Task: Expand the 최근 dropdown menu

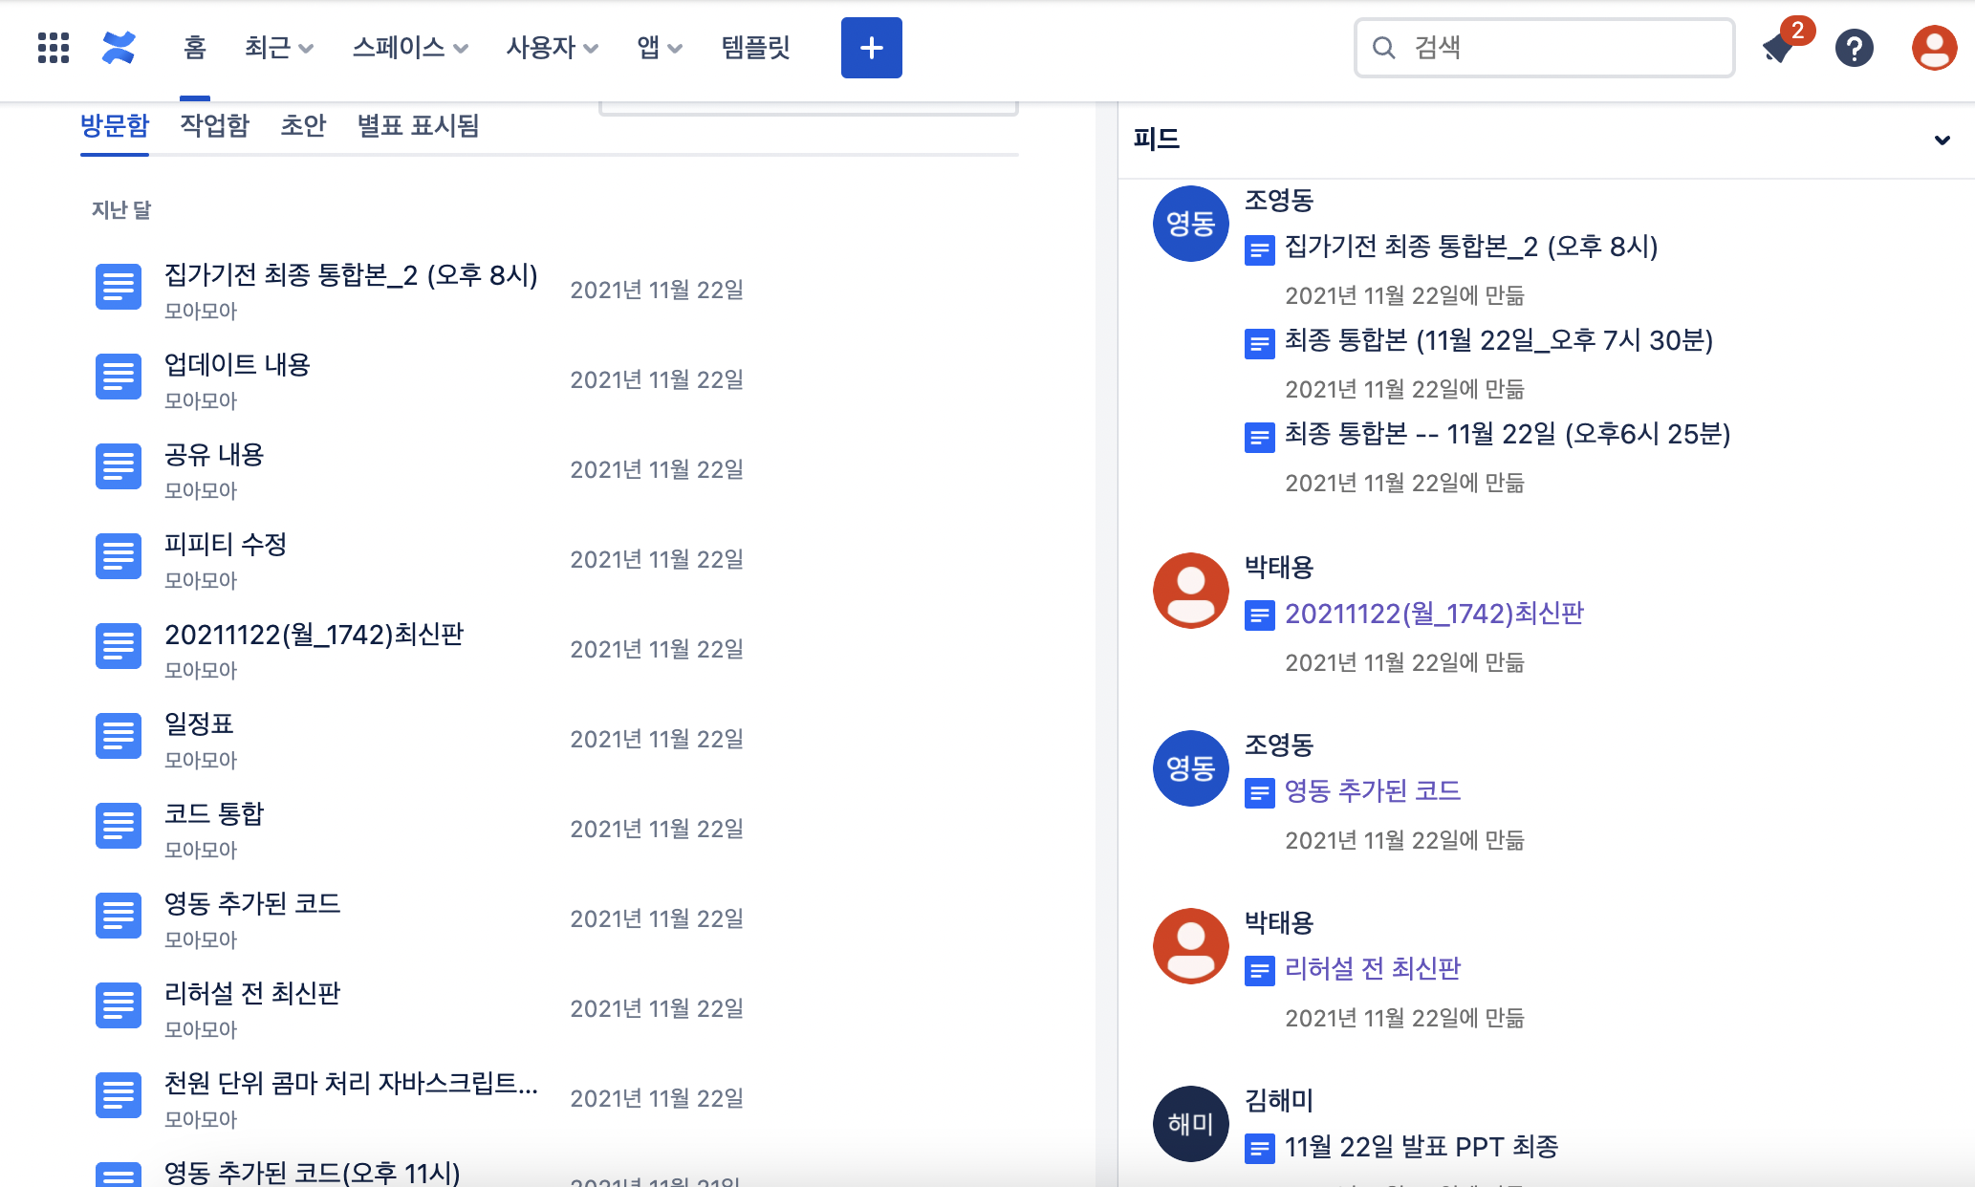Action: (278, 48)
